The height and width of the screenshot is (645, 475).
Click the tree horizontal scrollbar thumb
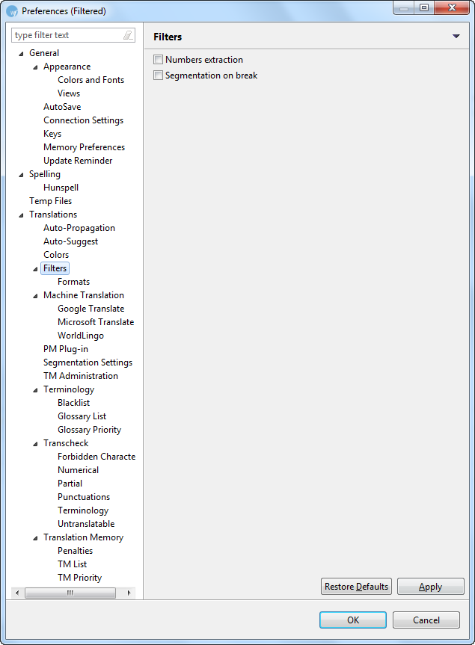pyautogui.click(x=70, y=593)
